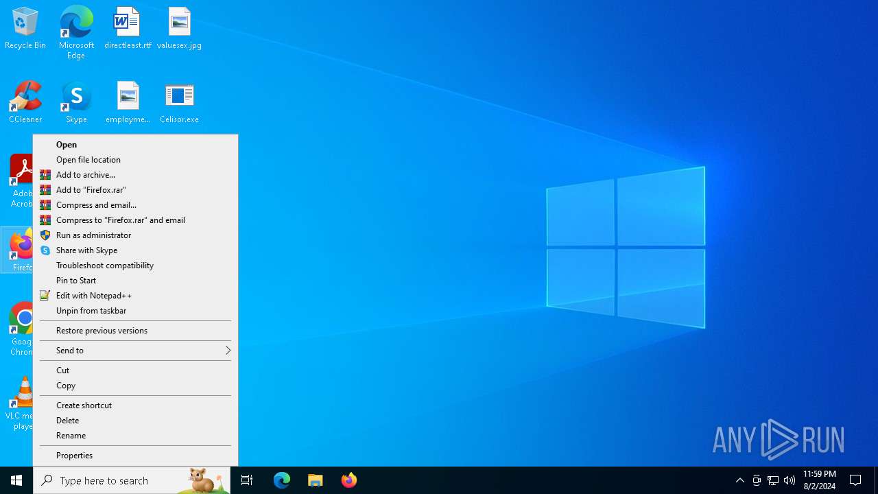Open File Explorer from the taskbar
The height and width of the screenshot is (494, 878).
(x=316, y=480)
